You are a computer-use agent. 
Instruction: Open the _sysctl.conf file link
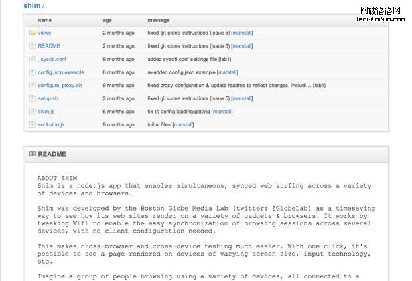(x=51, y=59)
